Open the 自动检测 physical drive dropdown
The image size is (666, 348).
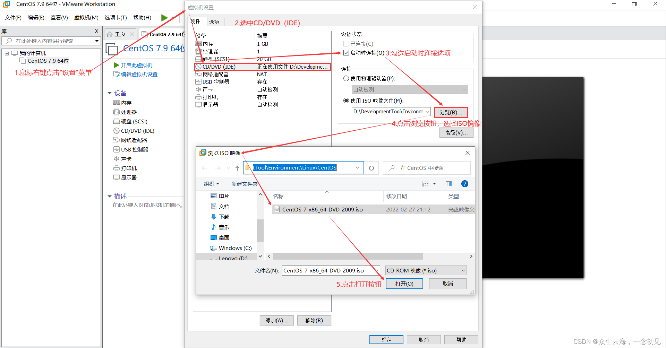pos(410,89)
